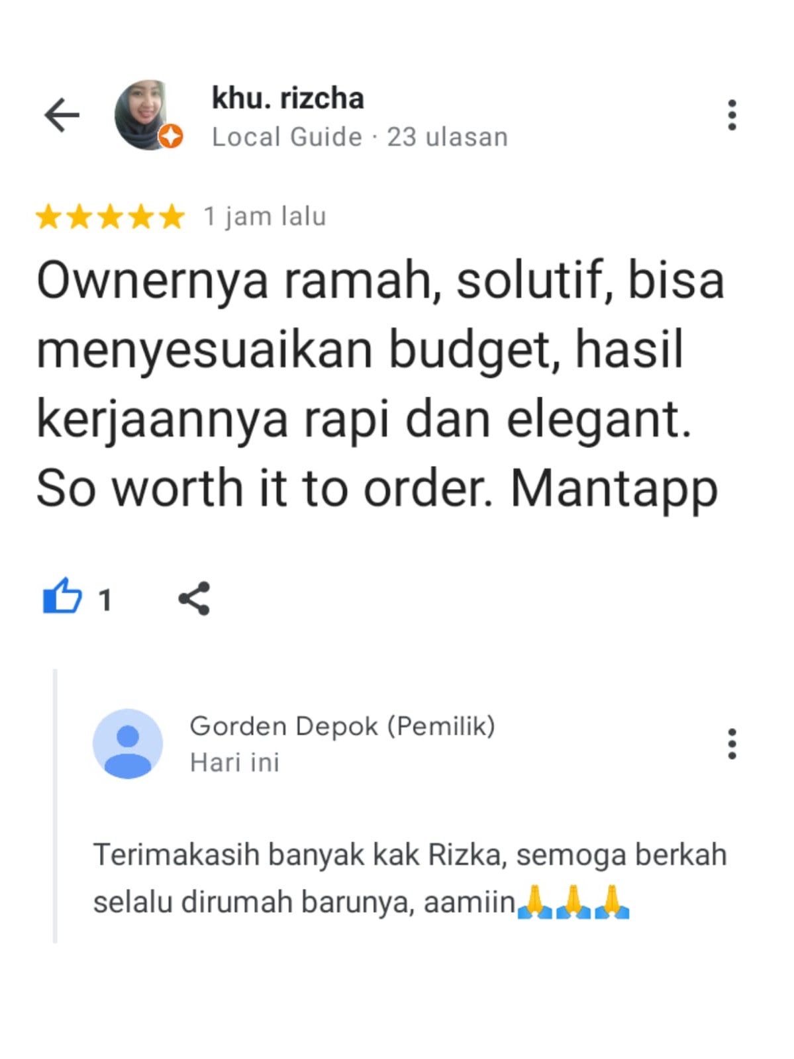
Task: Tap Gorden Depok (Pemilik) name
Action: [x=342, y=726]
